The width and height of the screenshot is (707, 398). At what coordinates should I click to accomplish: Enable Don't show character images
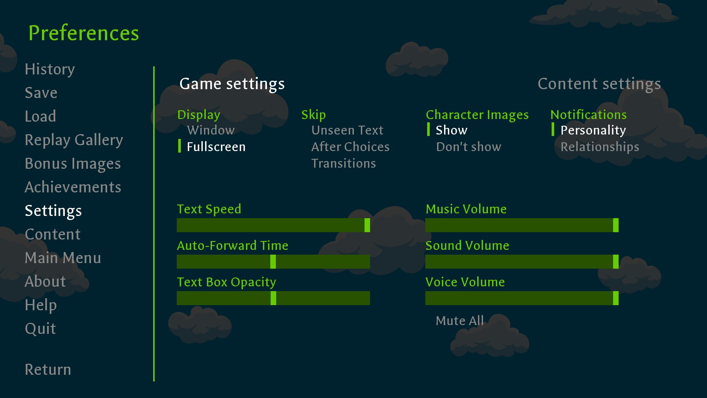click(468, 146)
